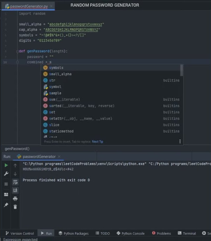Click the green Rerun play icon
Viewport: 211px width, 241px height.
point(6,165)
